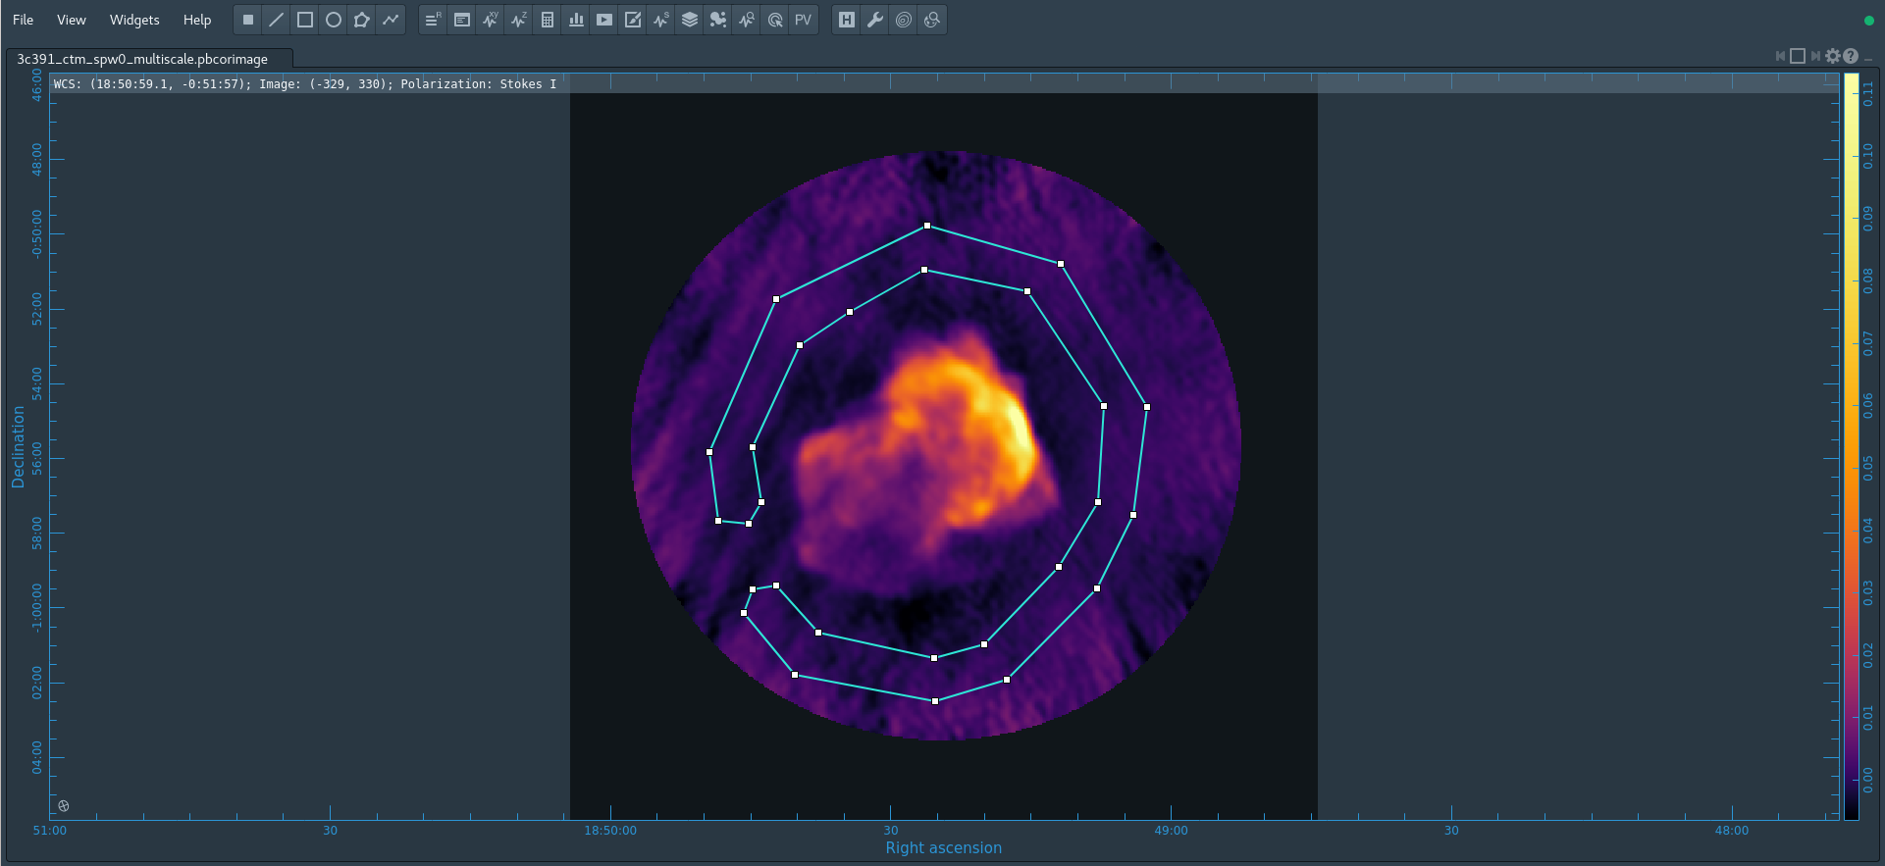This screenshot has width=1885, height=866.
Task: Select the Point region tool
Action: 248,20
